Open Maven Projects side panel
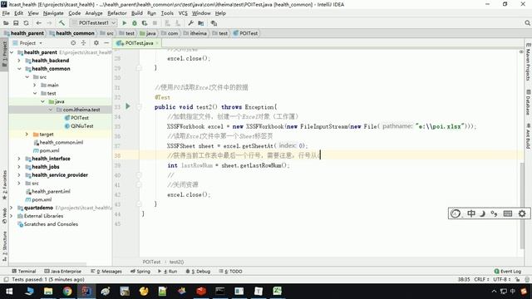The width and height of the screenshot is (532, 299). coord(528,62)
